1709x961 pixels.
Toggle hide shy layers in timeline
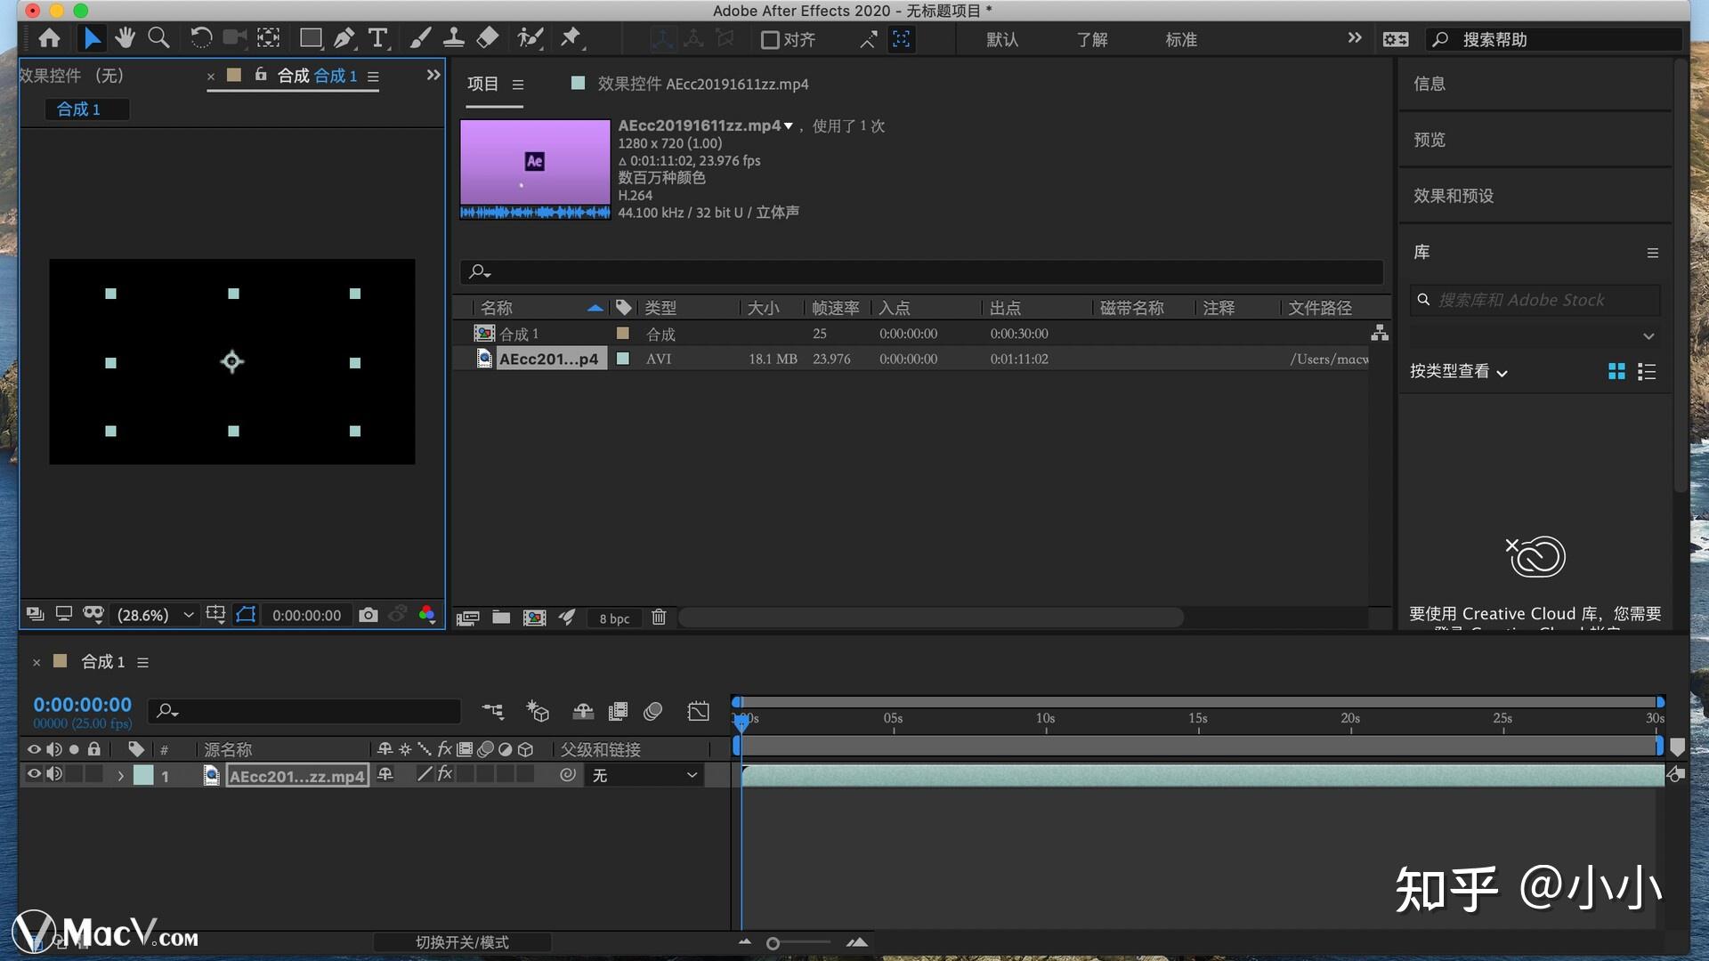(583, 711)
